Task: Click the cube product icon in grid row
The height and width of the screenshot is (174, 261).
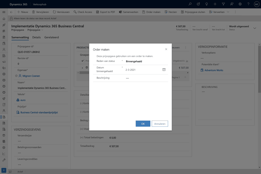Action: tap(87, 67)
